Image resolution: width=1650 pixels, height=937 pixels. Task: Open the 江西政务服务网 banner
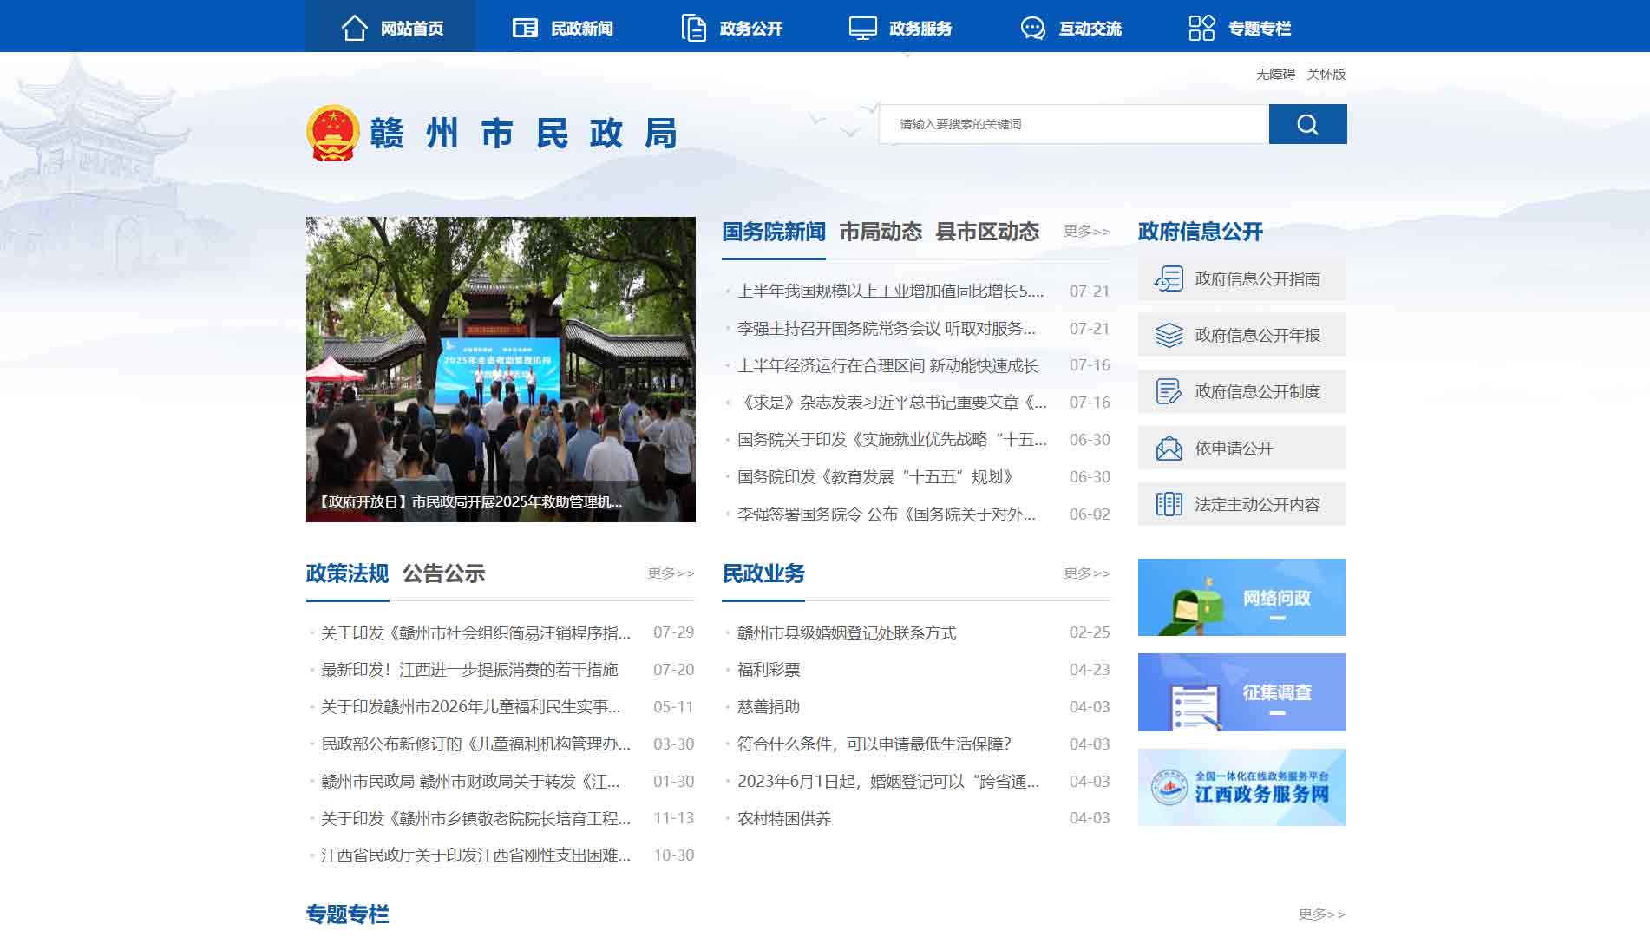pyautogui.click(x=1241, y=787)
